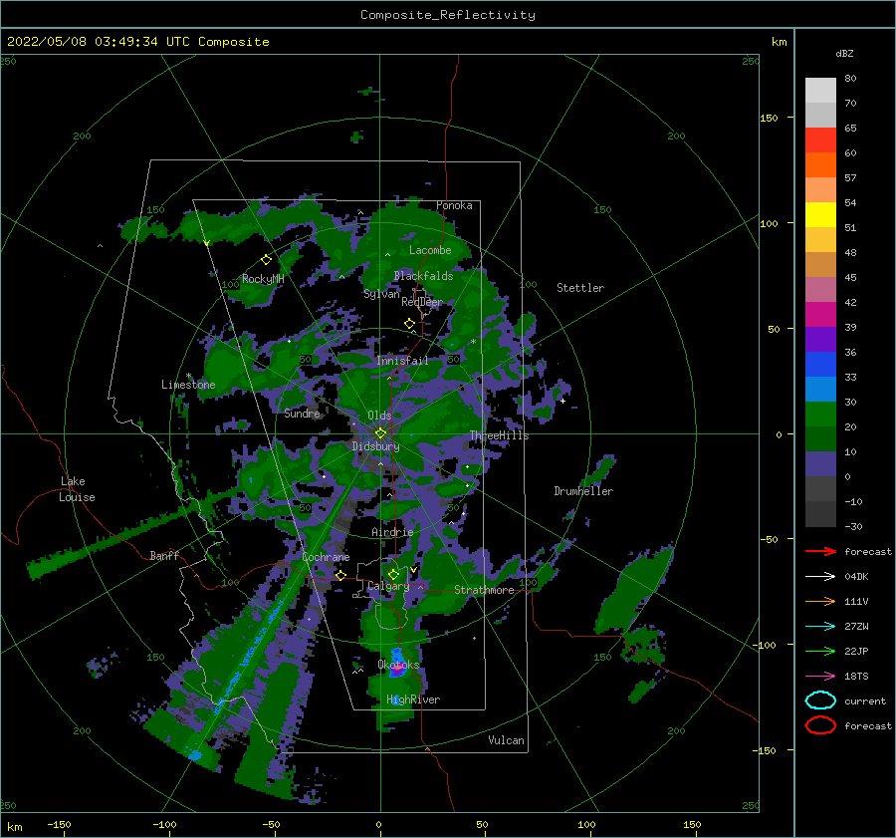Click the magenta storm core at Okotoks

(398, 669)
